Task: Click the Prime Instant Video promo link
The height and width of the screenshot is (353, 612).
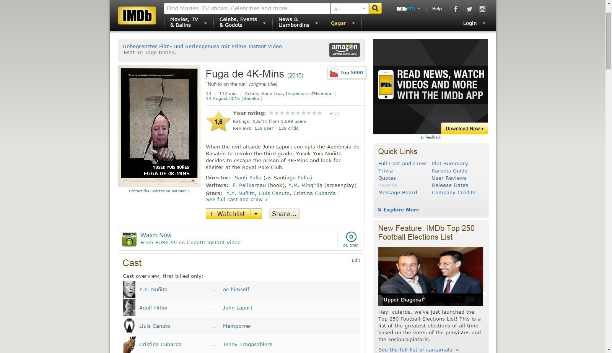Action: click(202, 46)
